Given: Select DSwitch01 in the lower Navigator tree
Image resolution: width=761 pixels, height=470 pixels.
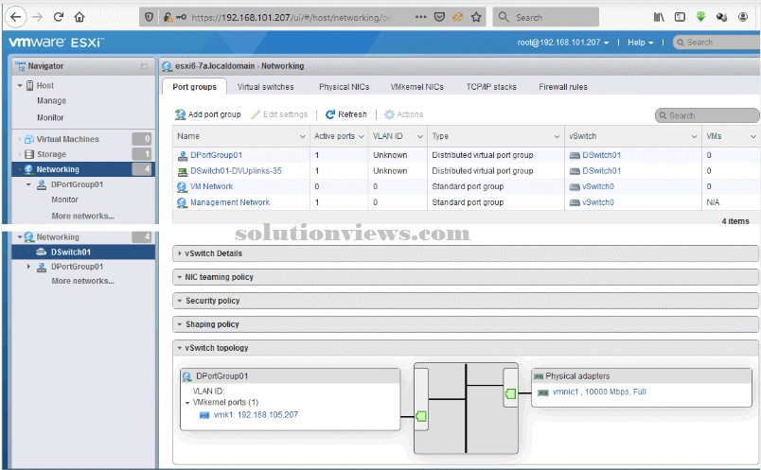Looking at the screenshot, I should pos(71,252).
